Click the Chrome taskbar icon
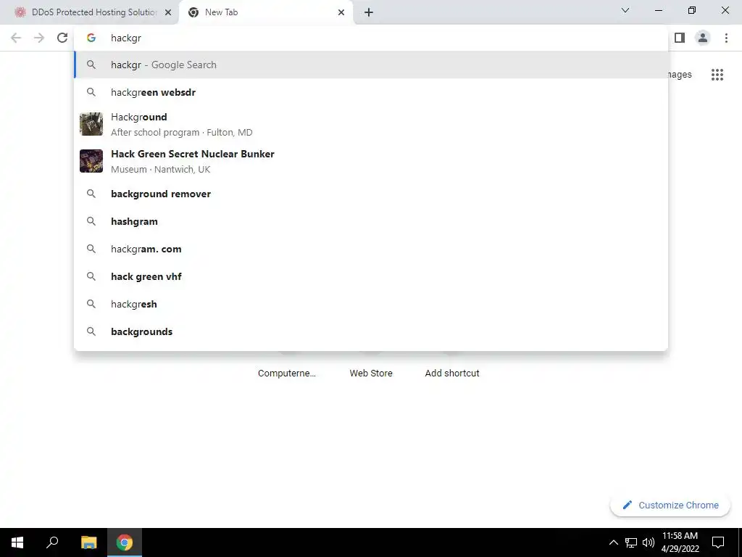Image resolution: width=742 pixels, height=557 pixels. point(125,542)
